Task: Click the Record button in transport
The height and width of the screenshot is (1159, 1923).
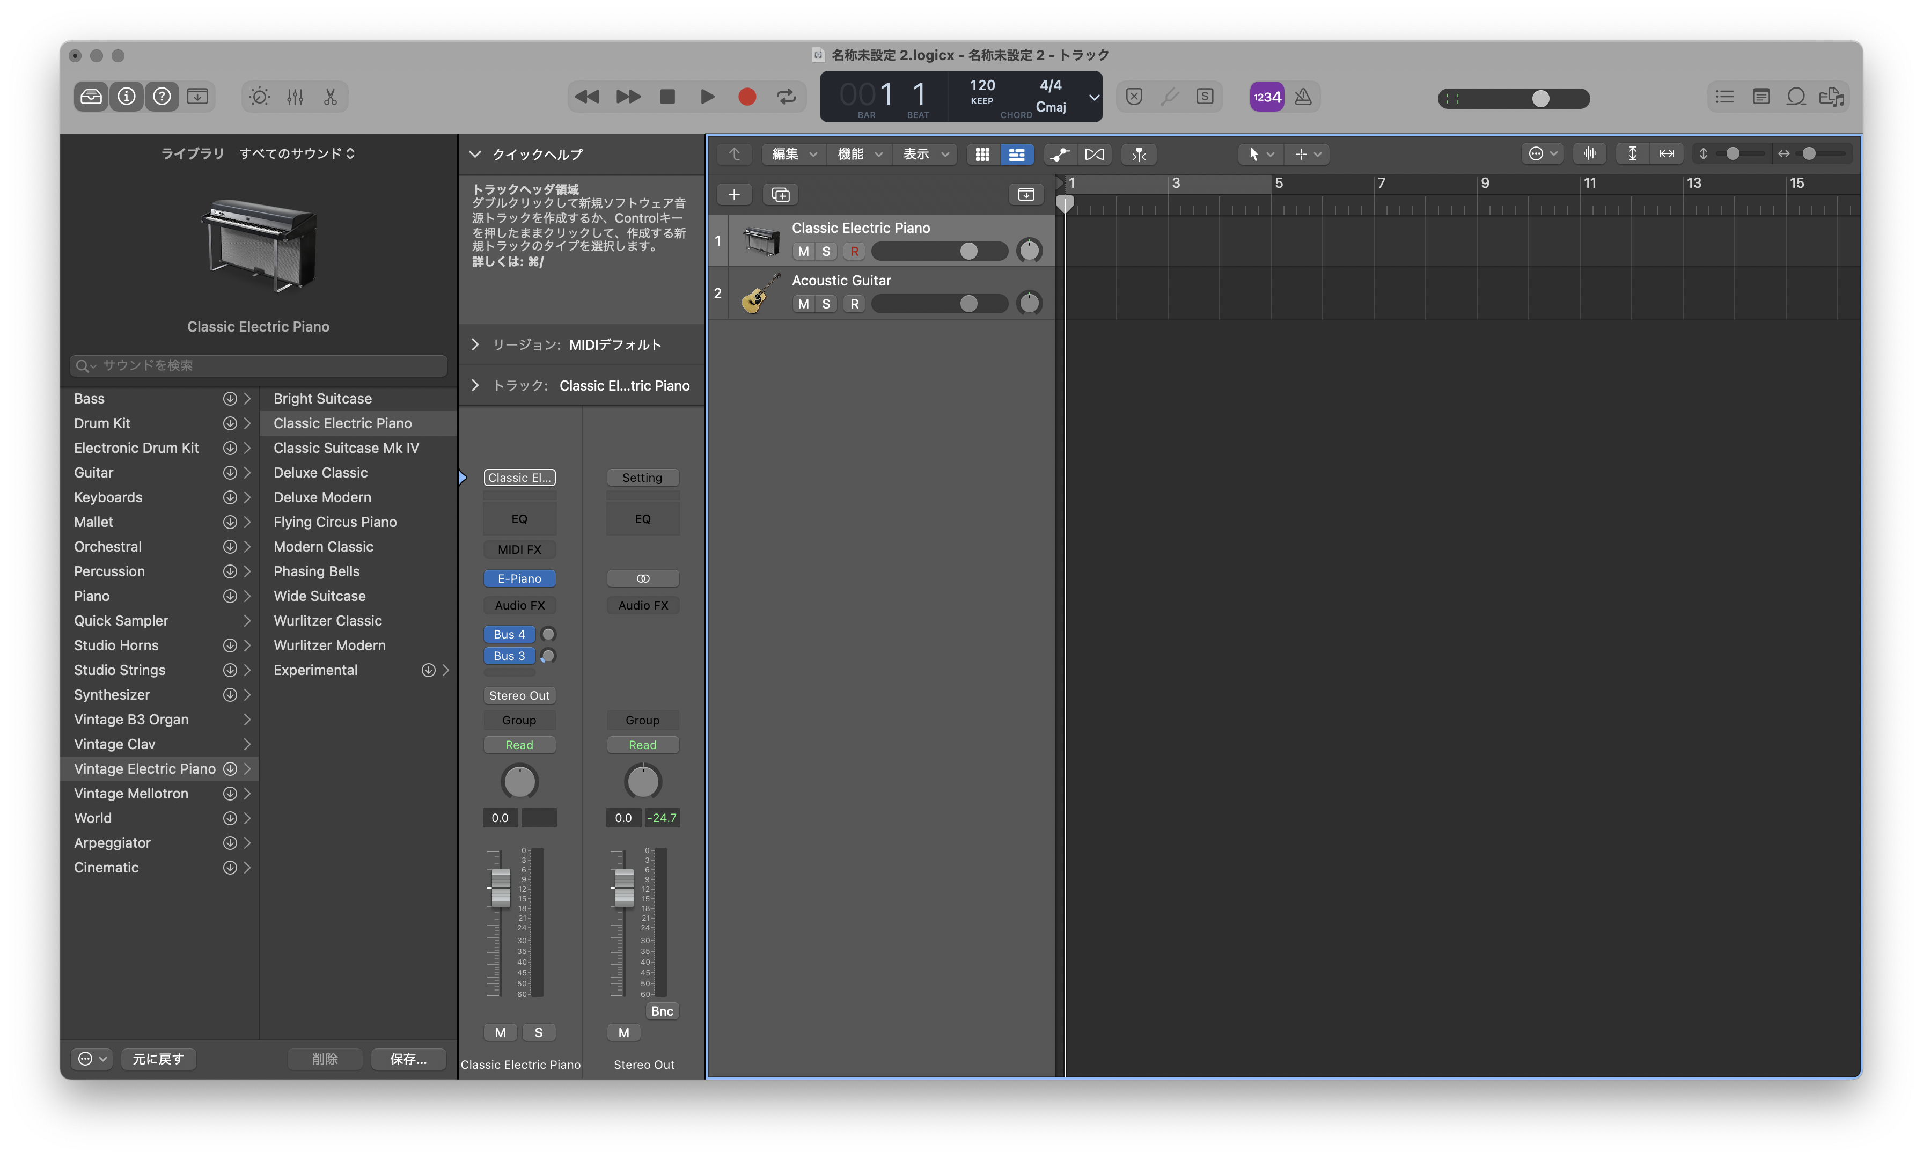Action: tap(747, 97)
